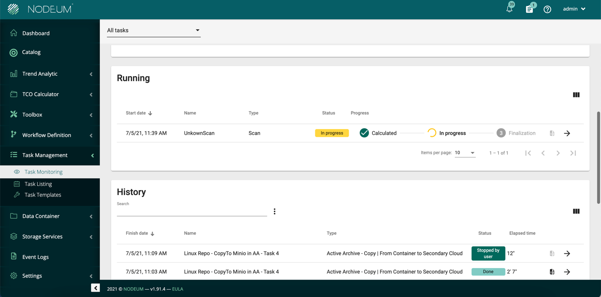Expand the admin user menu
The height and width of the screenshot is (297, 601).
coord(574,9)
